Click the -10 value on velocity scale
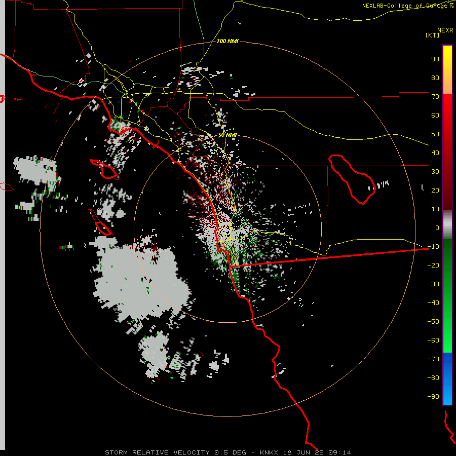 [433, 247]
